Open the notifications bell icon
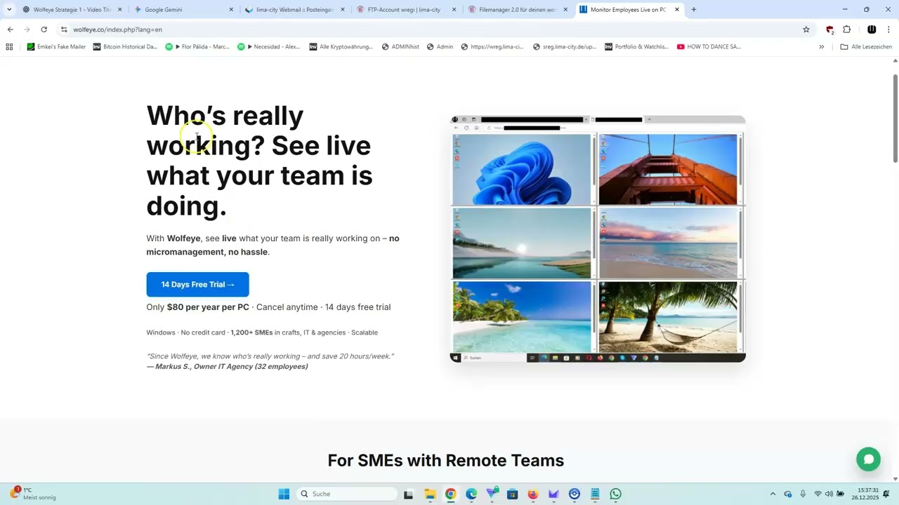 click(886, 494)
